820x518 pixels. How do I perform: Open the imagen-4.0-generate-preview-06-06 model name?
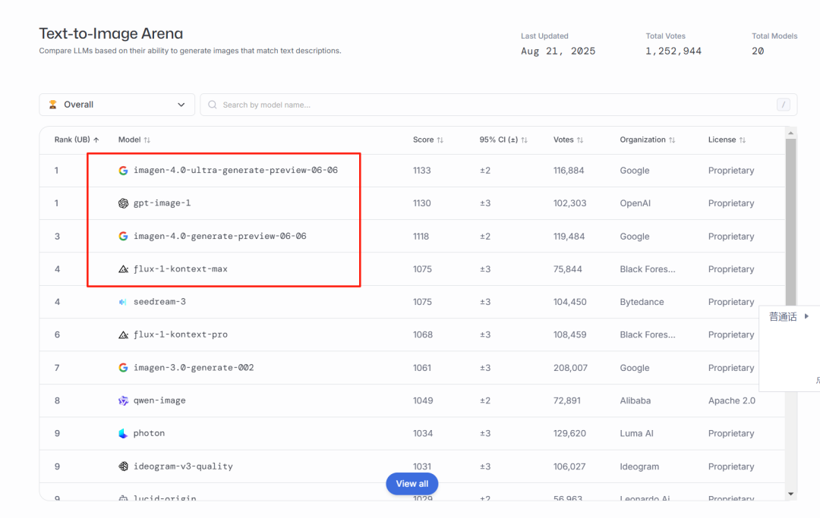coord(219,236)
